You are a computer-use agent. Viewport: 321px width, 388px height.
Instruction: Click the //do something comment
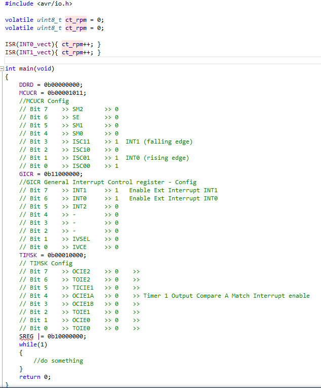[58, 361]
